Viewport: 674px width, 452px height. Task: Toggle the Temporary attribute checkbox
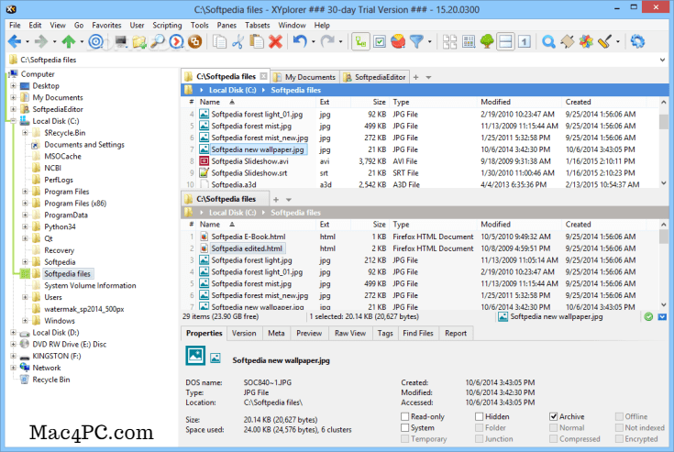404,438
